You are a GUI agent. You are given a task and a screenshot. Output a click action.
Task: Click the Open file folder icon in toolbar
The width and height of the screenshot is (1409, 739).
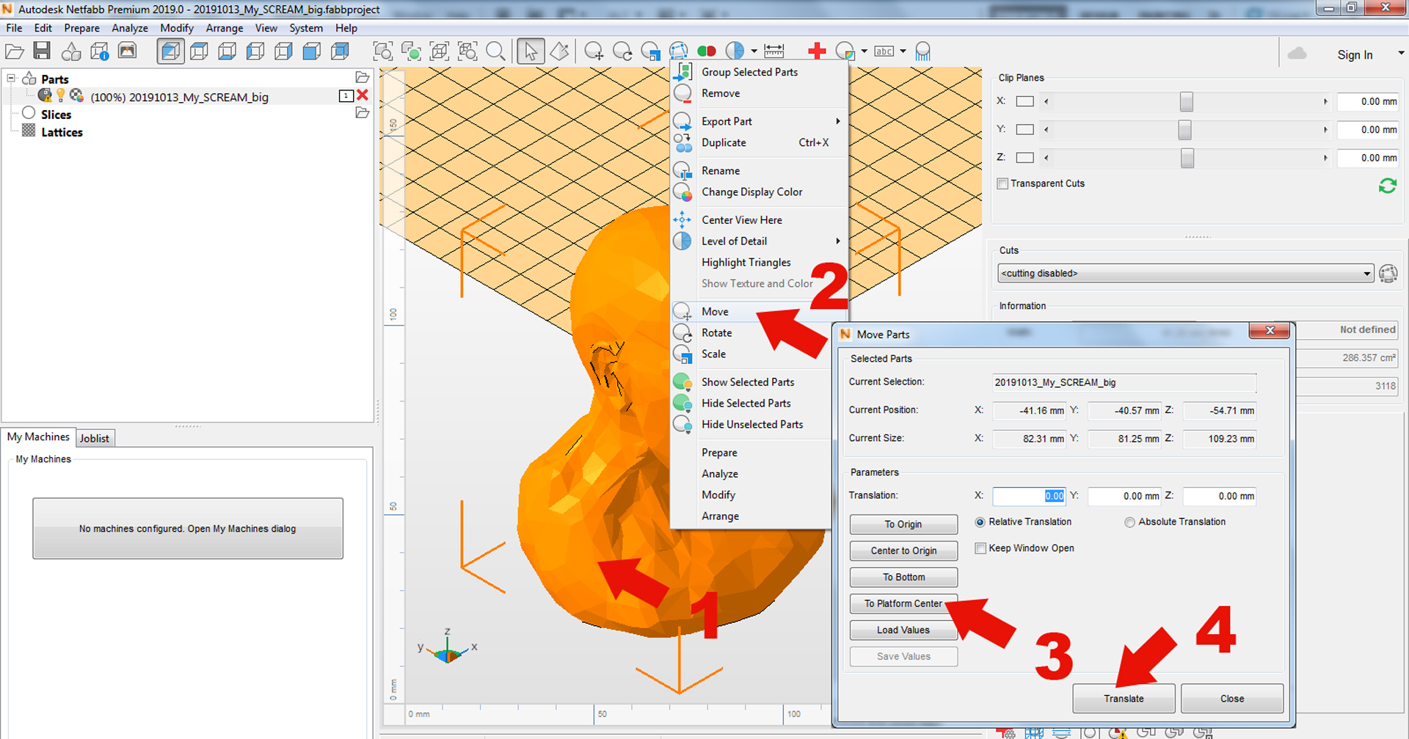(15, 51)
